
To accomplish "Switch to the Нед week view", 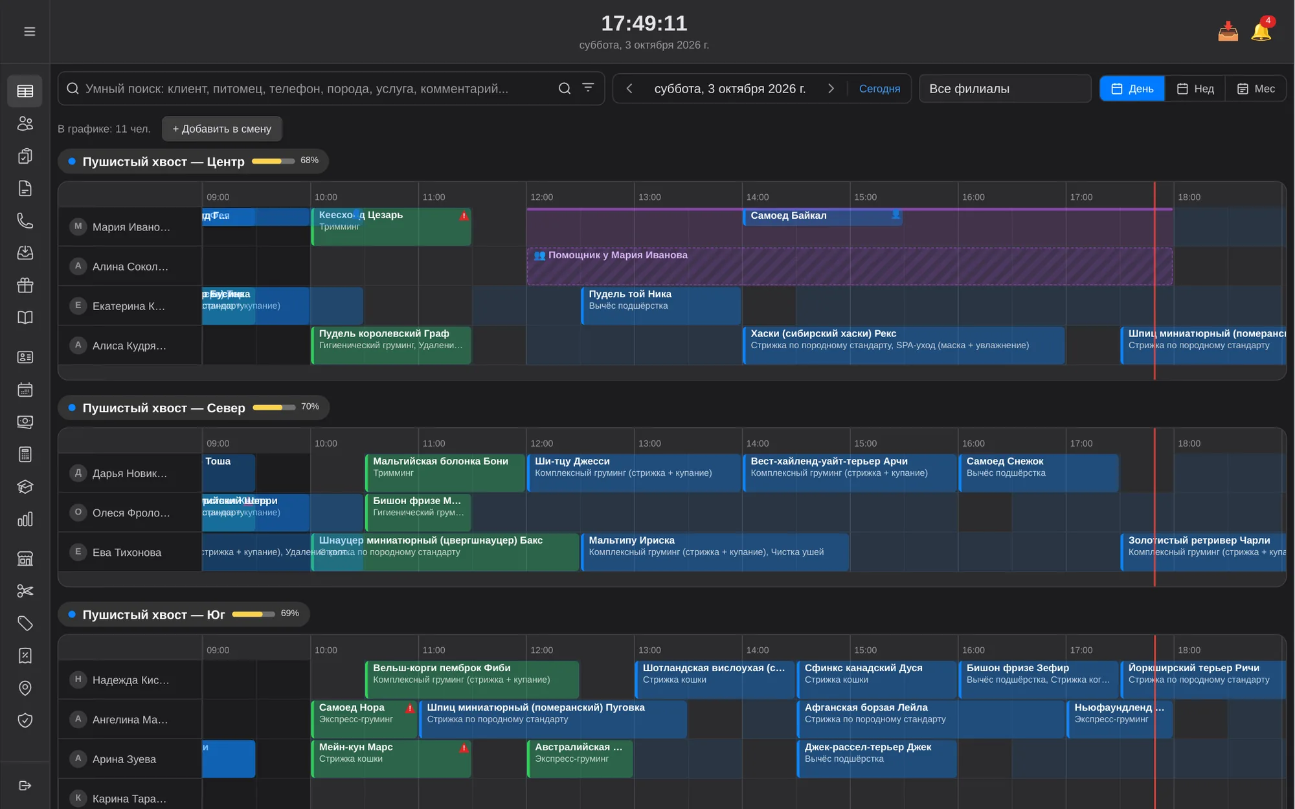I will tap(1195, 89).
